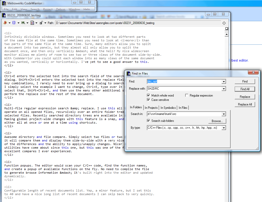The image size is (262, 202).
Task: Uncheck Match whole word option
Action: 149,96
